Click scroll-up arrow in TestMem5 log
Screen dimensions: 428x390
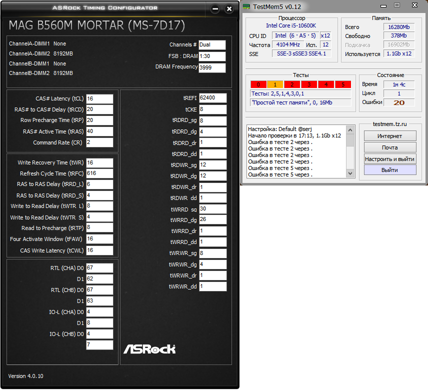pos(350,130)
